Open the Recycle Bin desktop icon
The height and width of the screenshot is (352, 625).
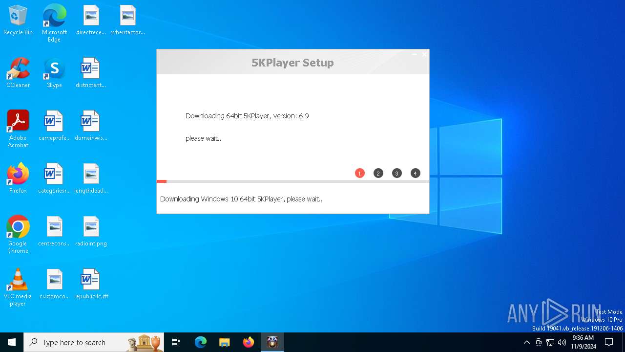coord(18,21)
